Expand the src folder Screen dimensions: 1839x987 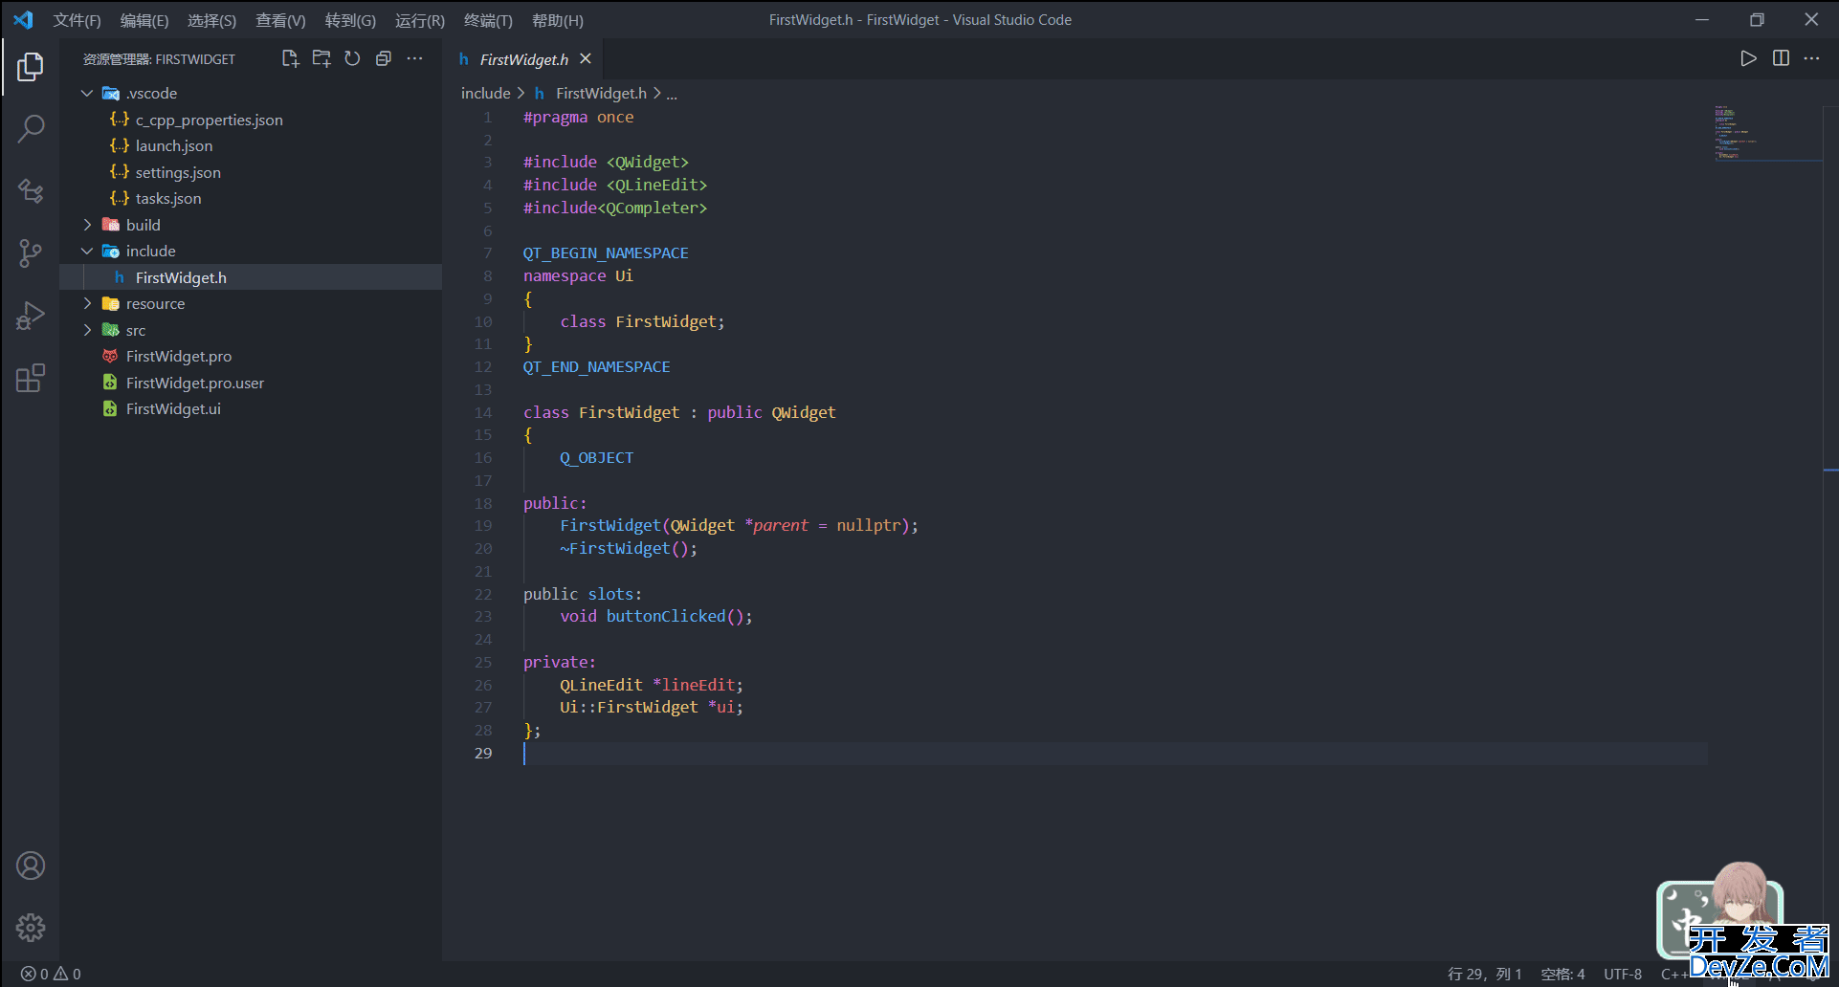[87, 330]
